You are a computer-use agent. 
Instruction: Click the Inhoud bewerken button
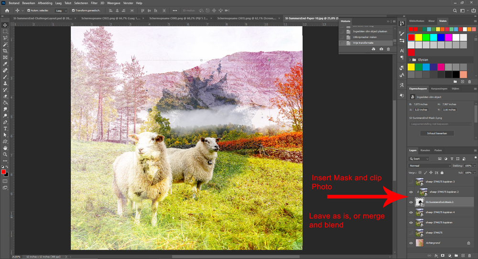point(437,133)
